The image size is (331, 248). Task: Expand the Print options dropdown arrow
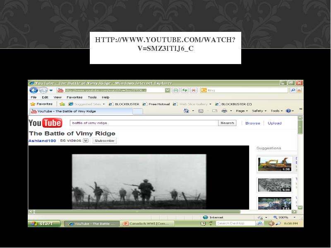tap(231, 111)
